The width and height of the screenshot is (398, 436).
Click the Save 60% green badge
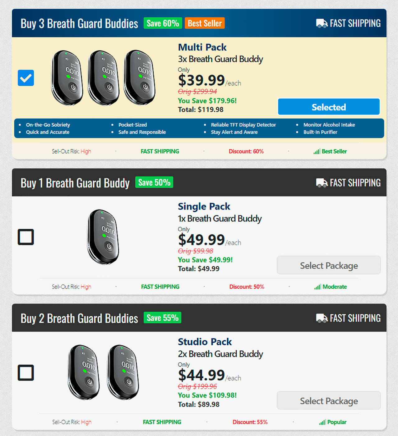tap(163, 23)
